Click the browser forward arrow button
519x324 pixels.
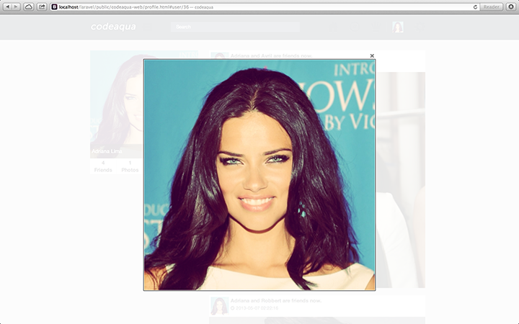pyautogui.click(x=17, y=6)
